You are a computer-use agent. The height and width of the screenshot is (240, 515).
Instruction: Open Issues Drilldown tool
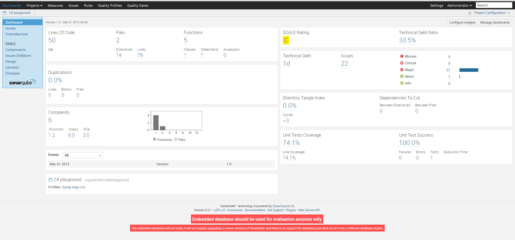[x=18, y=55]
